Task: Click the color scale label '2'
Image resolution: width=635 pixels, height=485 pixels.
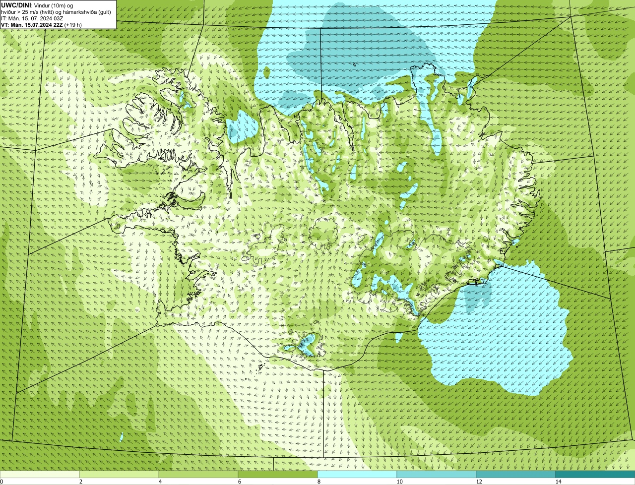Action: [81, 482]
